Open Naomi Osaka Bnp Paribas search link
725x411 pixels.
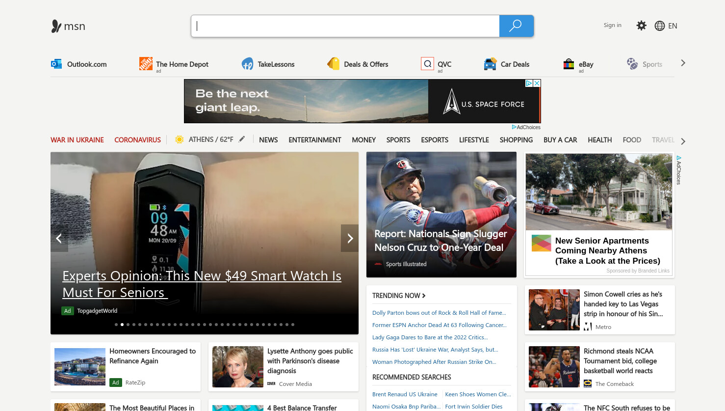pos(406,407)
